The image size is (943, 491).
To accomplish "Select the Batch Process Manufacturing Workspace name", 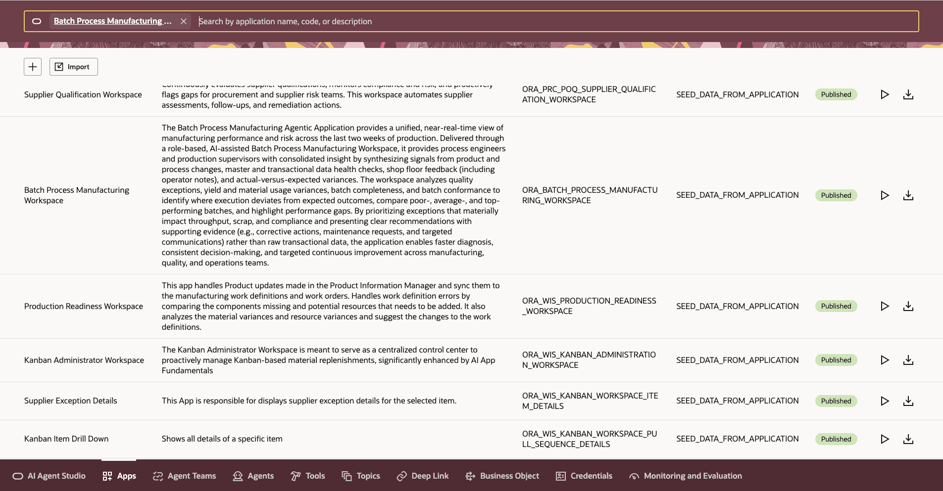I will [77, 195].
